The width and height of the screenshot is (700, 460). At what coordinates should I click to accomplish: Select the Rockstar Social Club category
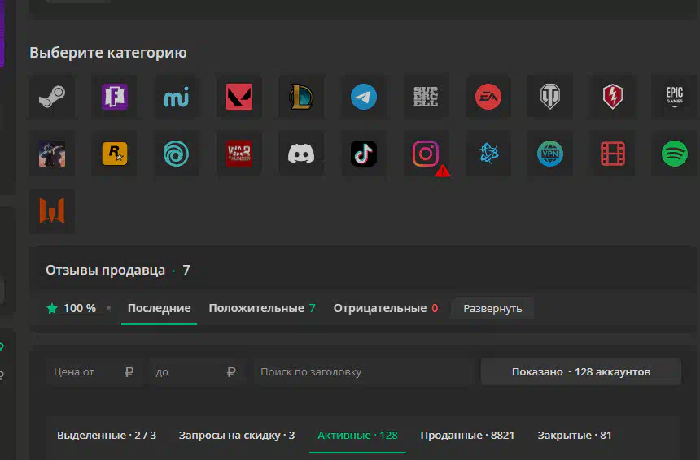pos(114,154)
